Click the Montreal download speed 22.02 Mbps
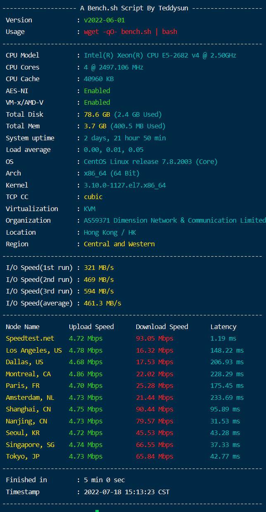Image resolution: width=266 pixels, height=512 pixels. [154, 374]
